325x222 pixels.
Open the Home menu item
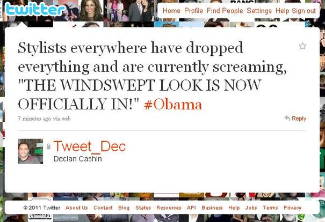tap(171, 11)
